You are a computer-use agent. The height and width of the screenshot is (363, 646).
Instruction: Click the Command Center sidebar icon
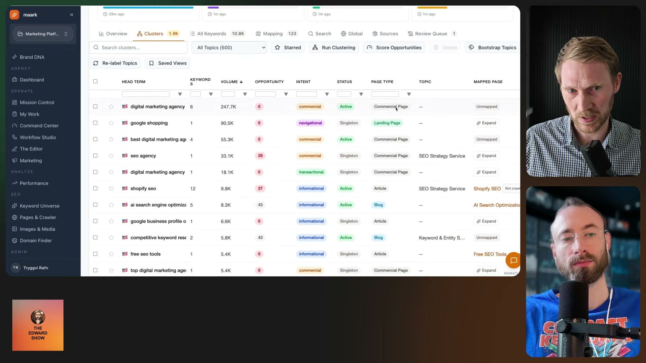tap(14, 126)
